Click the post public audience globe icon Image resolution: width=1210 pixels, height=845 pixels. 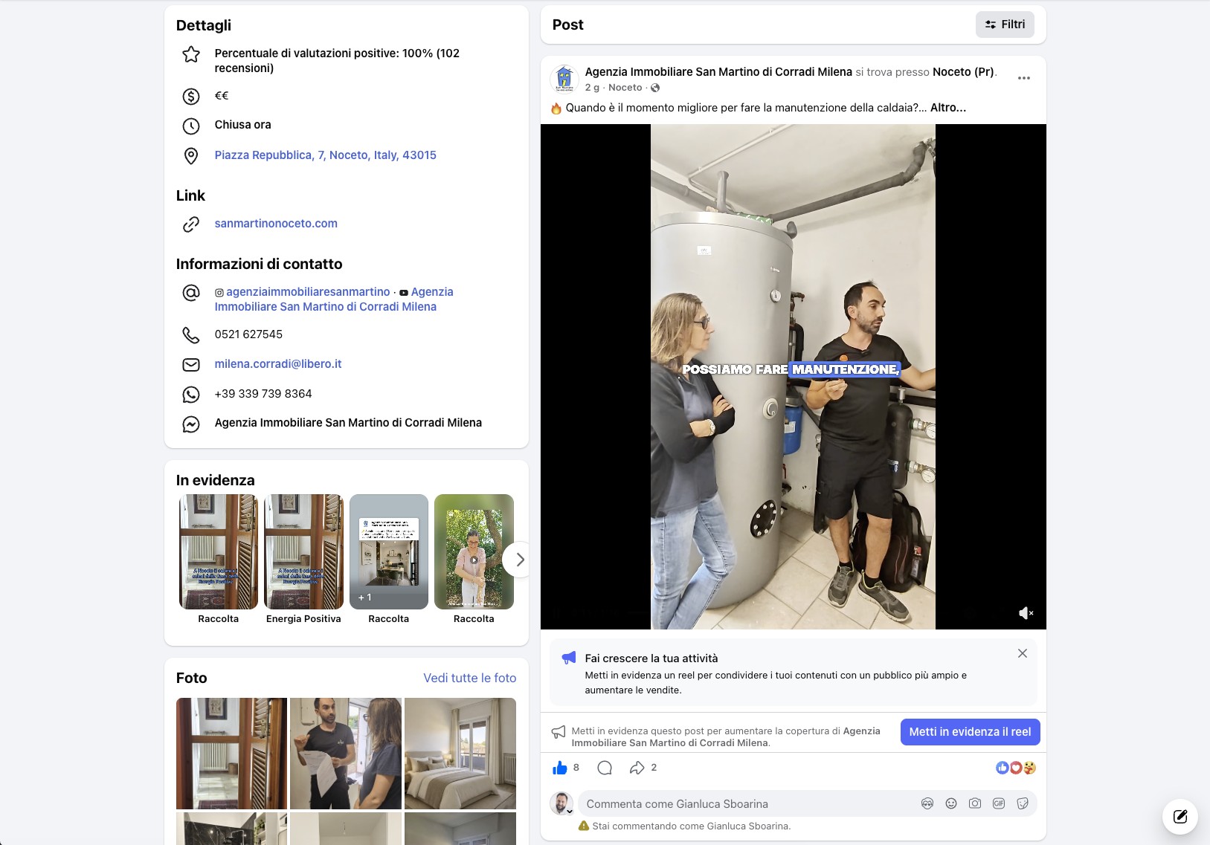point(655,88)
